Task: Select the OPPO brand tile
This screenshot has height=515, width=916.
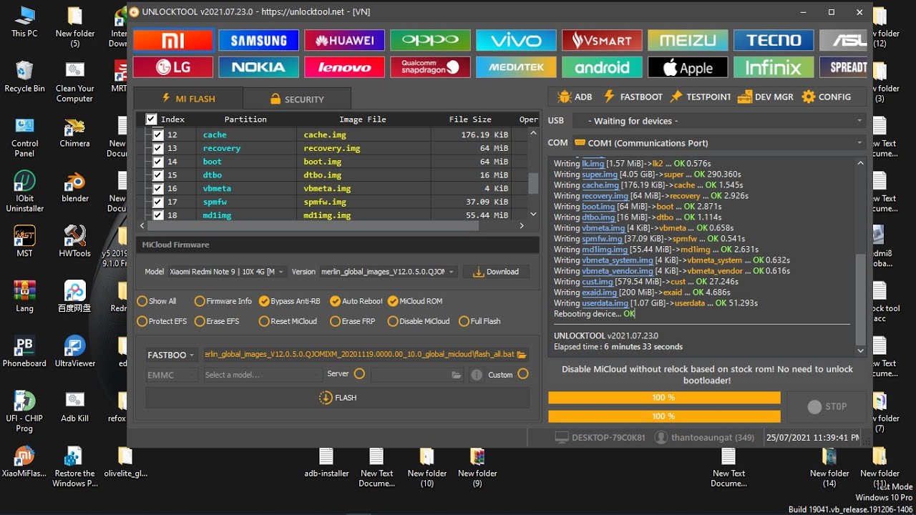Action: (430, 40)
